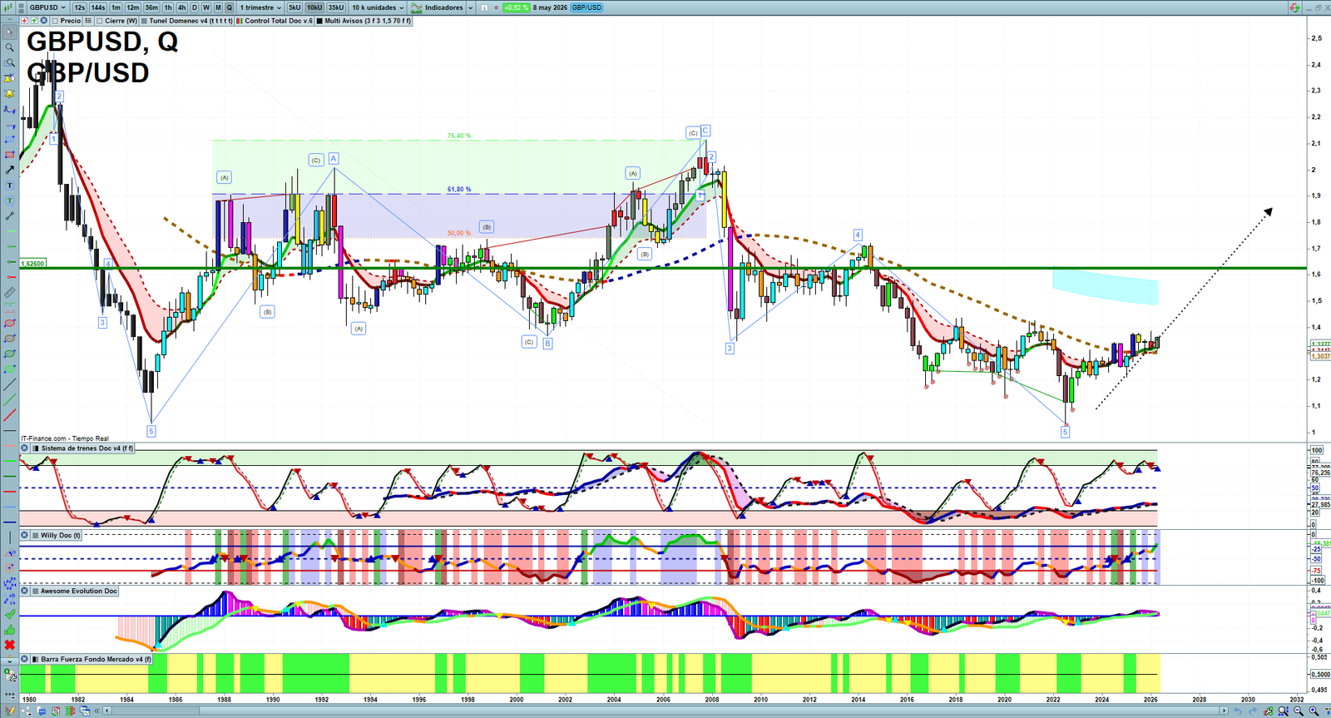
Task: Select the ruler measurement tool
Action: 9,293
